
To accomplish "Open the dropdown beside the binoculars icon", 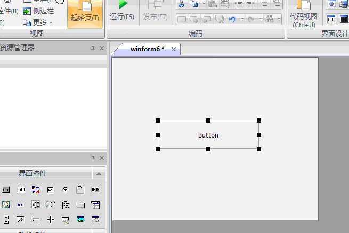I will (x=279, y=19).
